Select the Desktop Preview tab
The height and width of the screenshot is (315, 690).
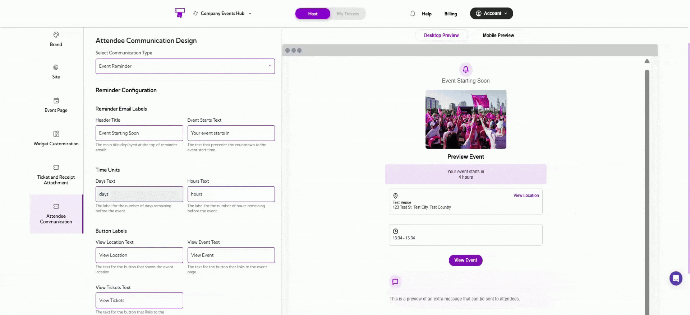click(x=441, y=35)
